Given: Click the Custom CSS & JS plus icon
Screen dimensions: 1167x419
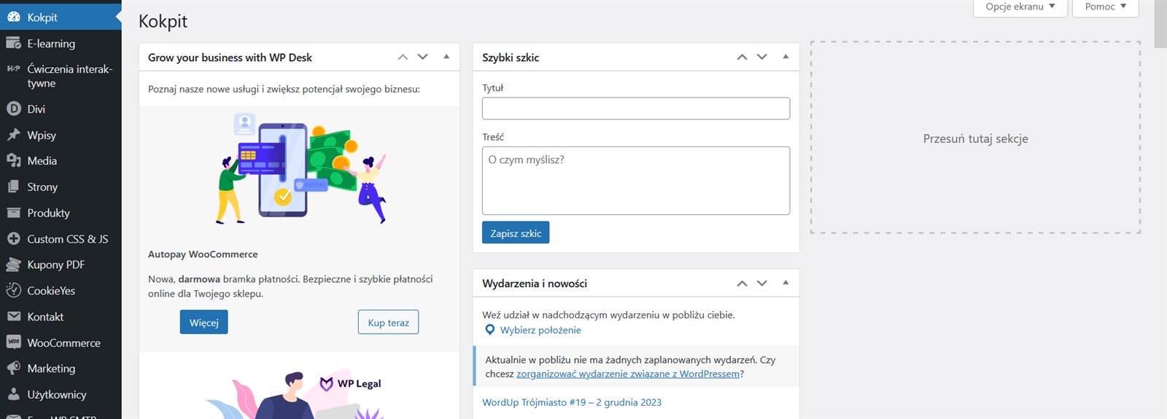Looking at the screenshot, I should coord(13,239).
